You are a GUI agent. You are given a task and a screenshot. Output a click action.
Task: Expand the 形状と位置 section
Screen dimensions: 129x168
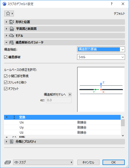pyautogui.click(x=7, y=22)
